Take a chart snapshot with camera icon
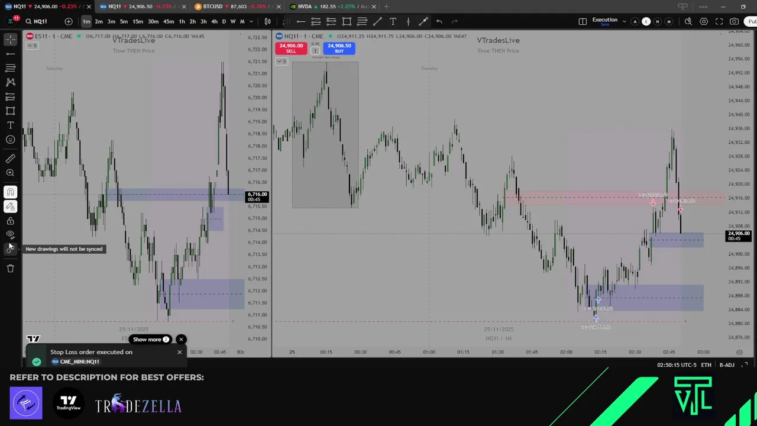The image size is (757, 426). tap(734, 21)
